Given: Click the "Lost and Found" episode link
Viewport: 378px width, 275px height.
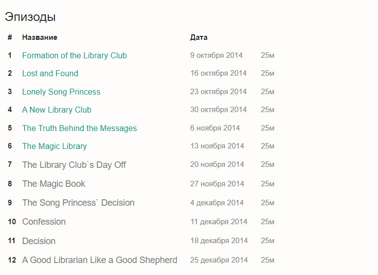Looking at the screenshot, I should click(x=50, y=74).
